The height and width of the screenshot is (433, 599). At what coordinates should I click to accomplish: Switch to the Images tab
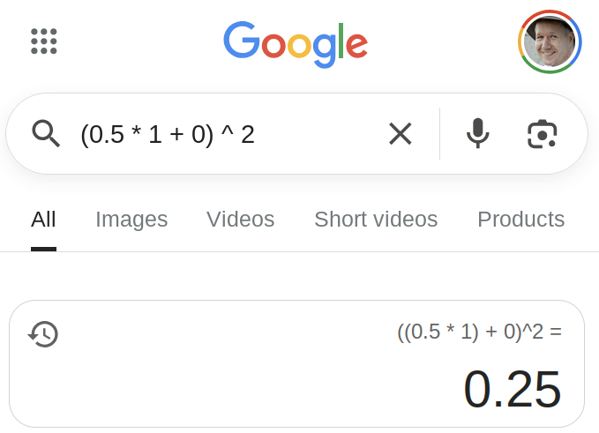(131, 220)
